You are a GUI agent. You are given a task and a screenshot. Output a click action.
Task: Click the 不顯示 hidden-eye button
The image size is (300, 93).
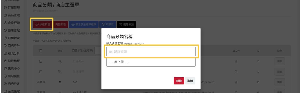(107, 24)
